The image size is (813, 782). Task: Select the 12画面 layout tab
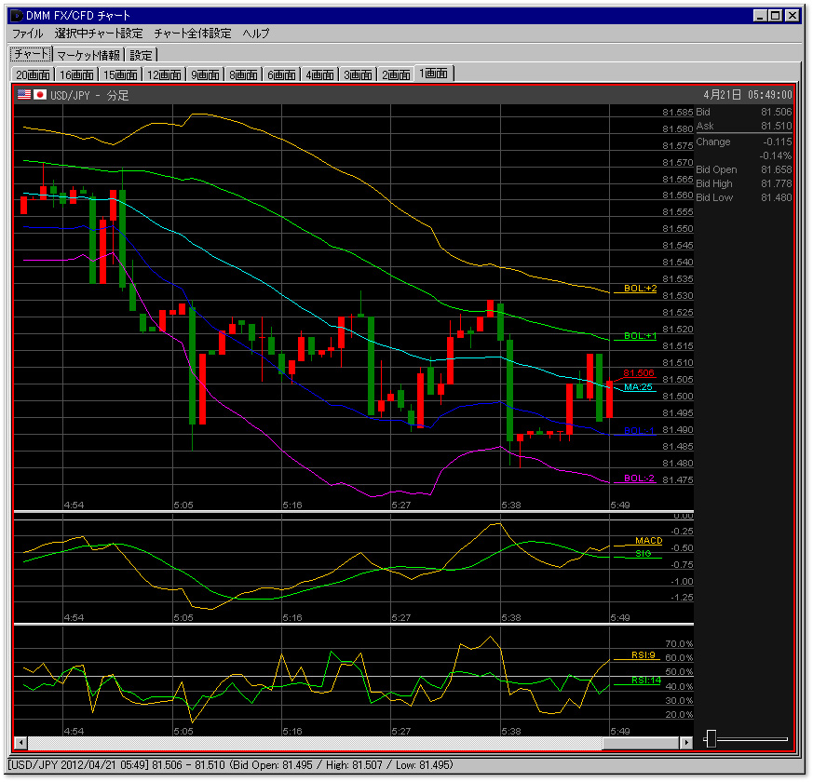click(x=164, y=74)
